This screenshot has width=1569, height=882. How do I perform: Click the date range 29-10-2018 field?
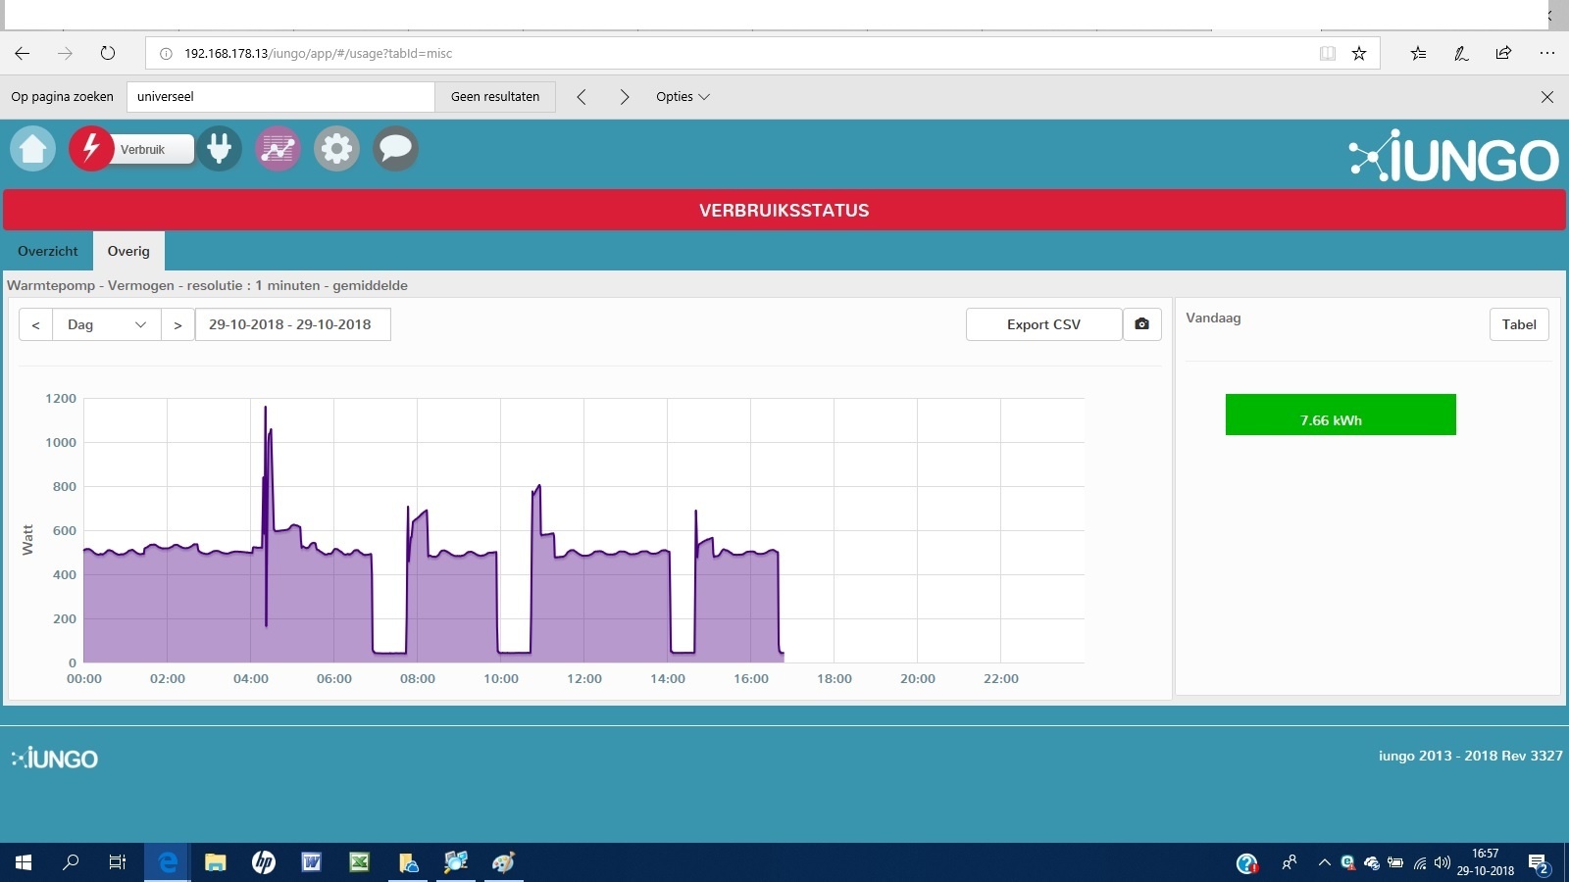292,324
